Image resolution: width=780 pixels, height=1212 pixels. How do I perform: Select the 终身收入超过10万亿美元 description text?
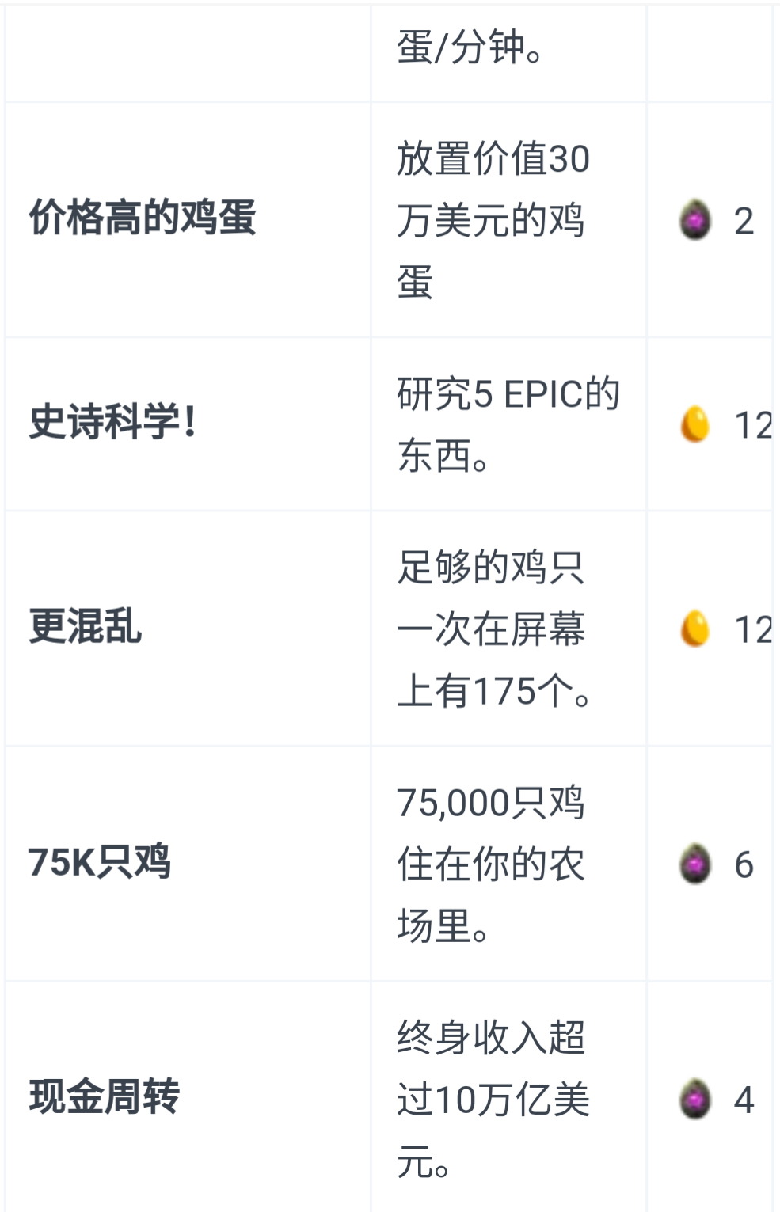click(493, 1099)
